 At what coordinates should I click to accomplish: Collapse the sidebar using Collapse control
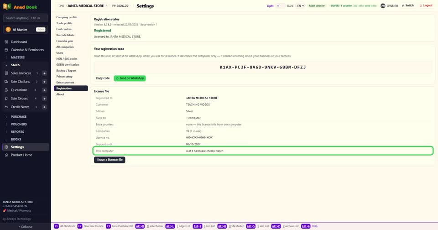26,227
